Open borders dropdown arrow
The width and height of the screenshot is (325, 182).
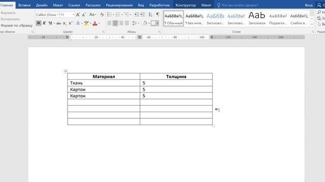pos(157,23)
